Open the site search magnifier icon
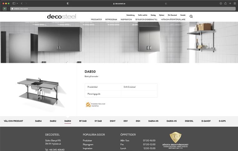Screen dimensions: 238x151 pyautogui.click(x=191, y=16)
